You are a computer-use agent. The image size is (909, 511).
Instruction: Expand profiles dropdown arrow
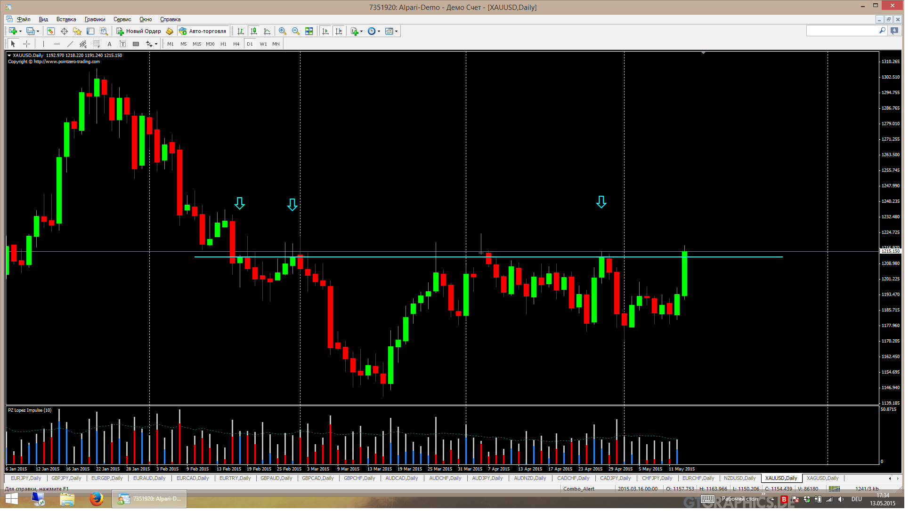point(38,32)
